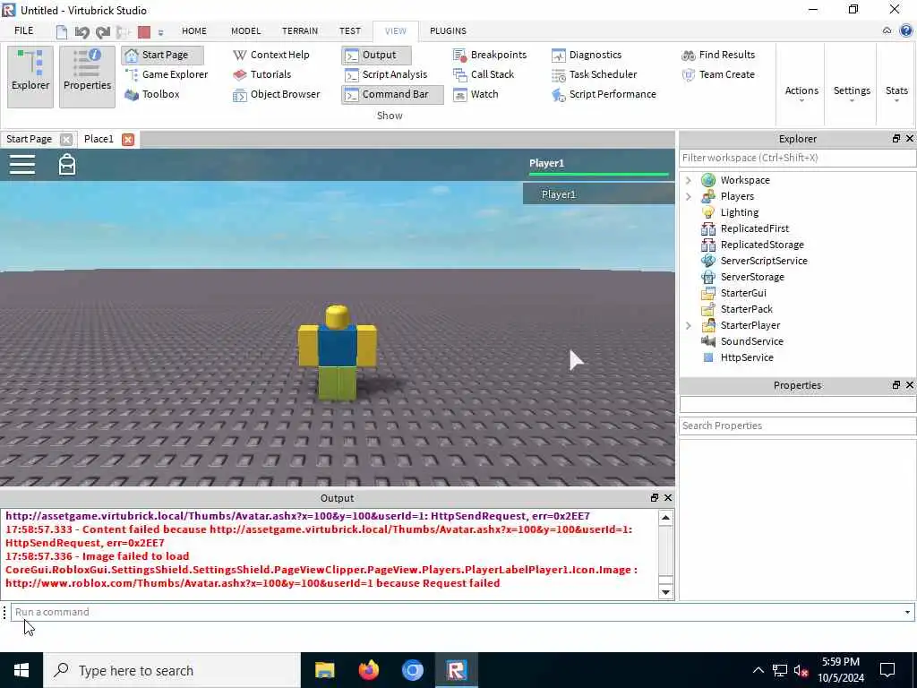The width and height of the screenshot is (917, 688).
Task: Open the in-game backpack
Action: pyautogui.click(x=67, y=165)
